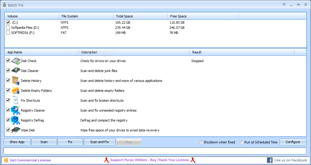Click the Wipe Disk drive icon
Image resolution: width=311 pixels, height=165 pixels.
pyautogui.click(x=16, y=130)
